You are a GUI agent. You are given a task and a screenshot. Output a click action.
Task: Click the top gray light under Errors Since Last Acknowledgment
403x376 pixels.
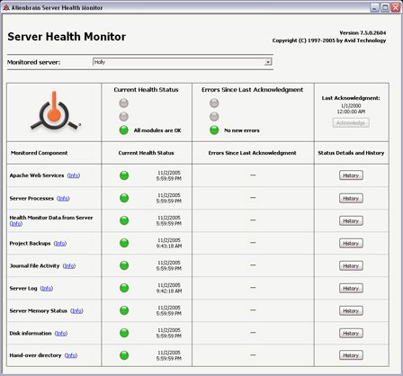(214, 103)
